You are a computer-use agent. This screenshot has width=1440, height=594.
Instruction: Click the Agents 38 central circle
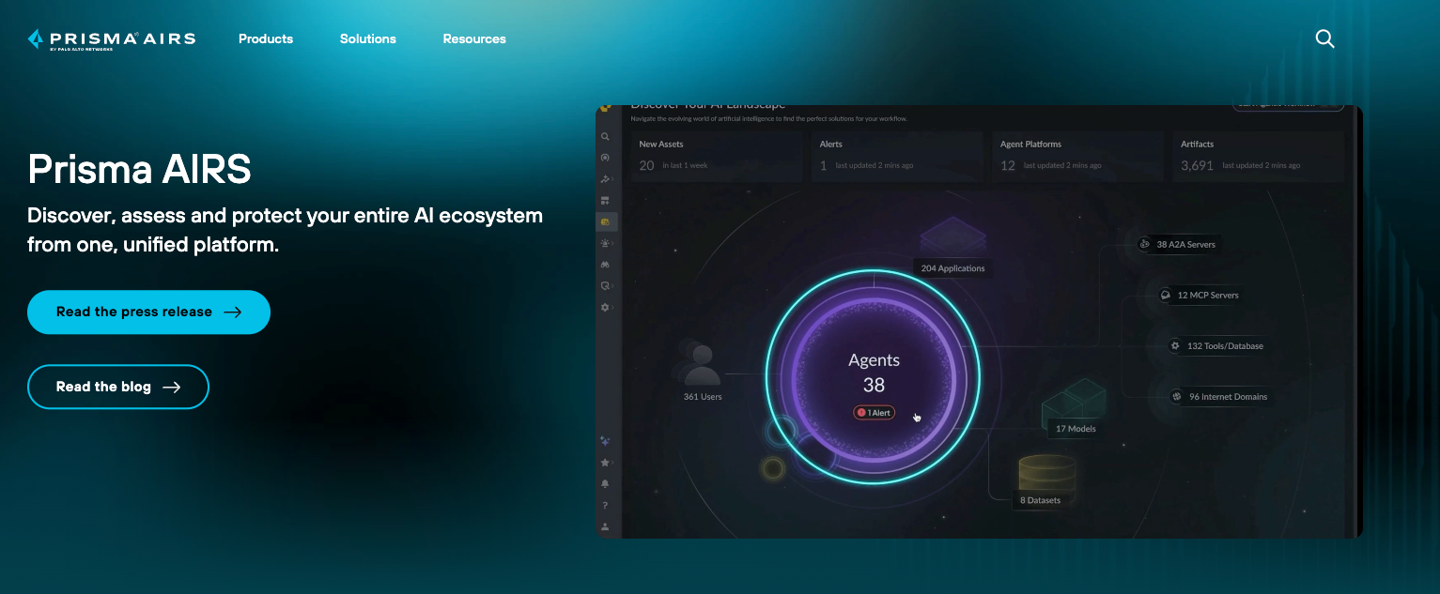tap(874, 378)
